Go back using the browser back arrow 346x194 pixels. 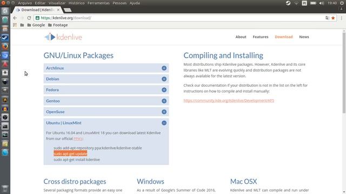(15, 18)
